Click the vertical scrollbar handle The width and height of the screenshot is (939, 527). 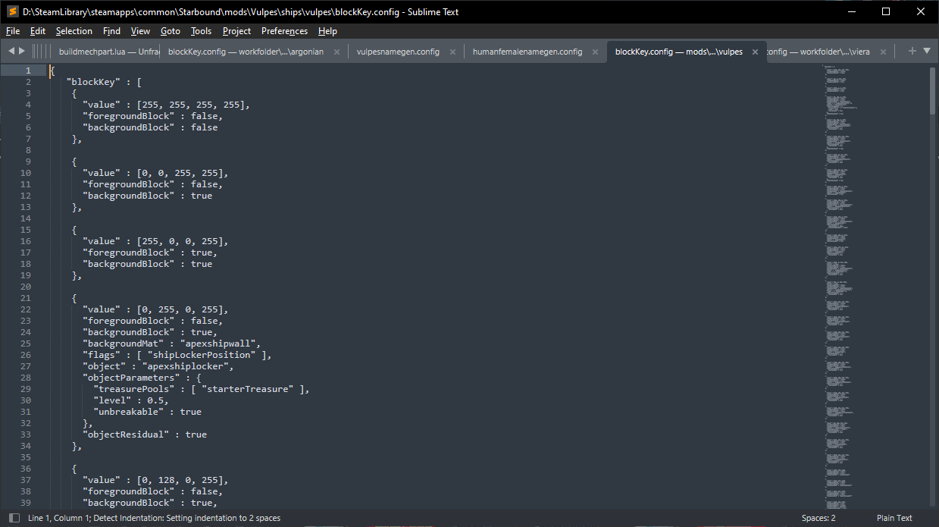click(x=932, y=89)
